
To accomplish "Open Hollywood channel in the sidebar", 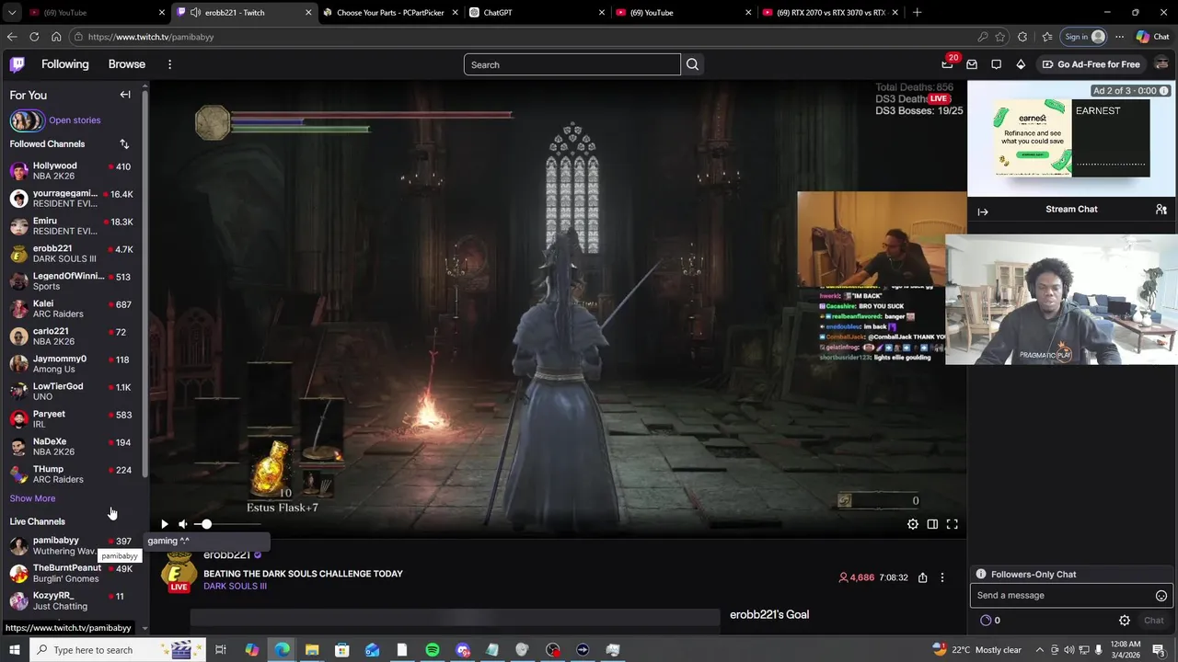I will point(74,171).
